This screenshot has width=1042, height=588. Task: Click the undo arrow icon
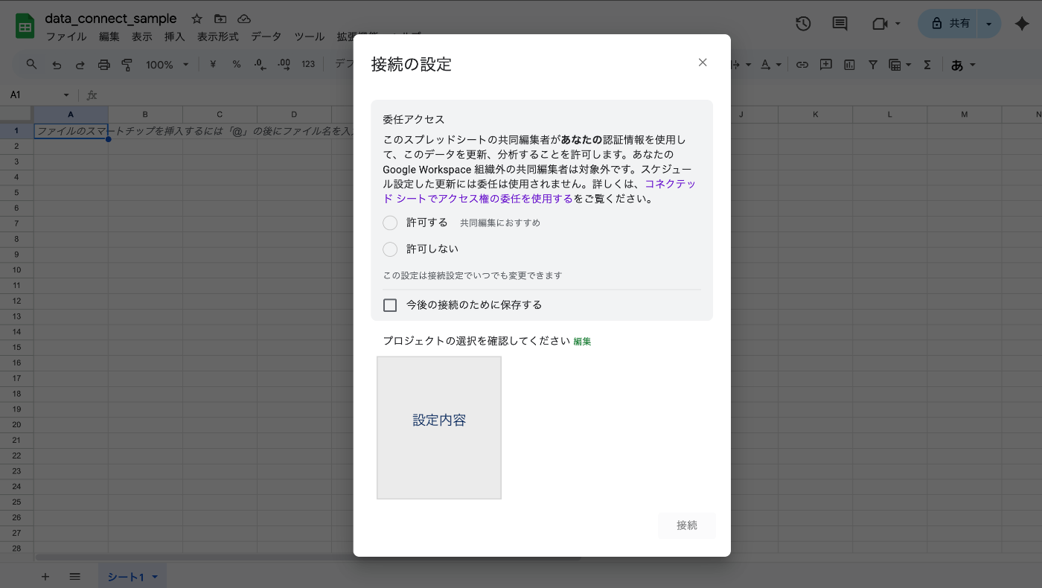click(57, 65)
